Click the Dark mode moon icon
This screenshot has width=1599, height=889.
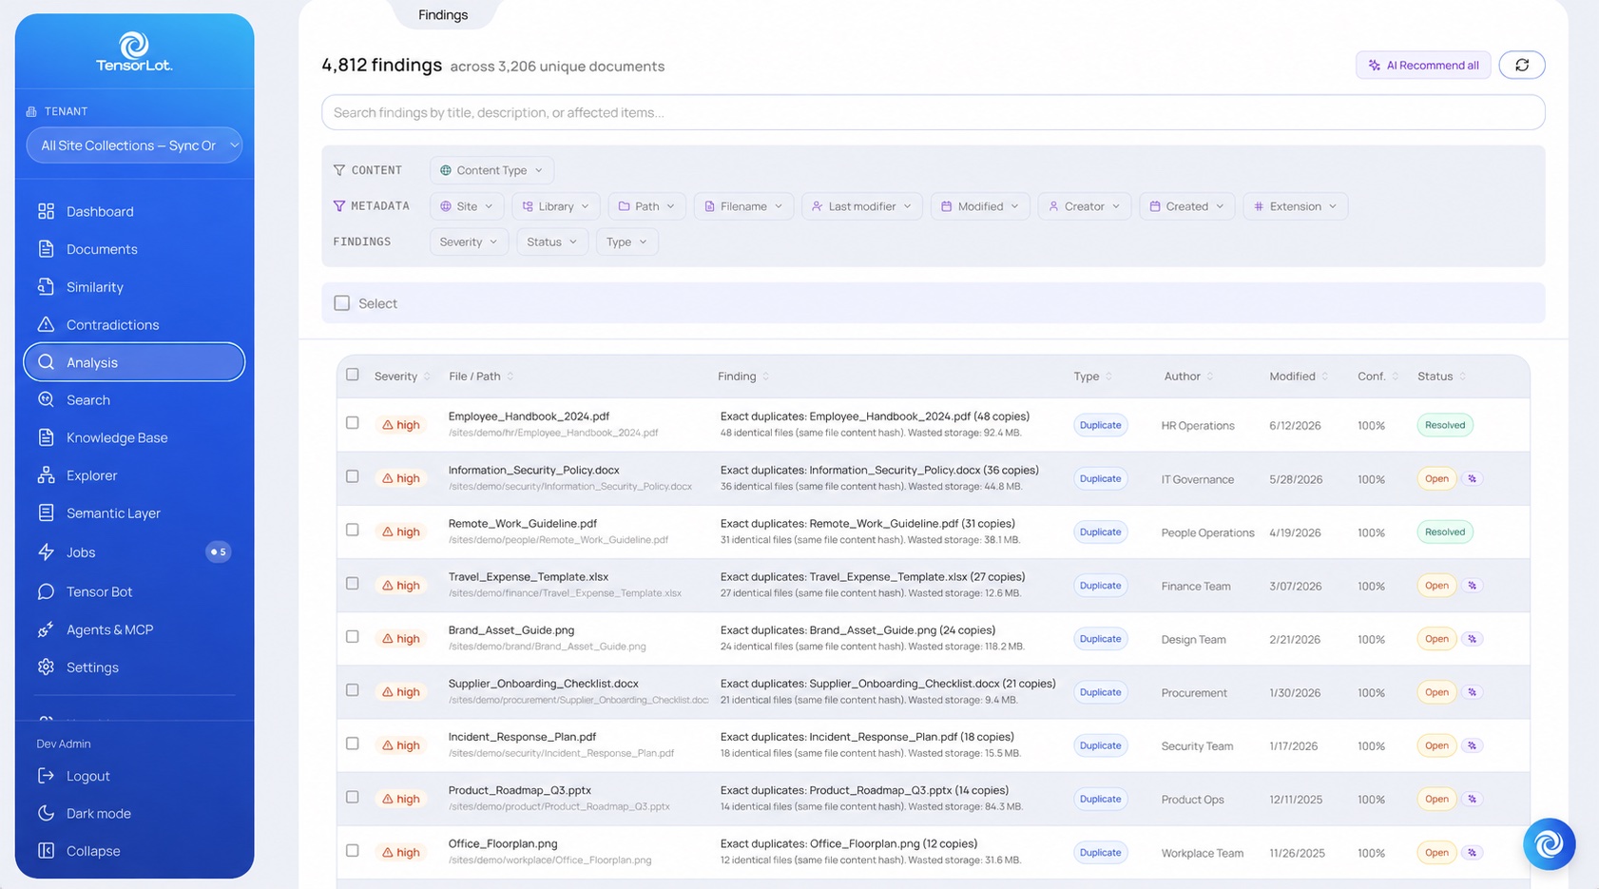tap(46, 813)
